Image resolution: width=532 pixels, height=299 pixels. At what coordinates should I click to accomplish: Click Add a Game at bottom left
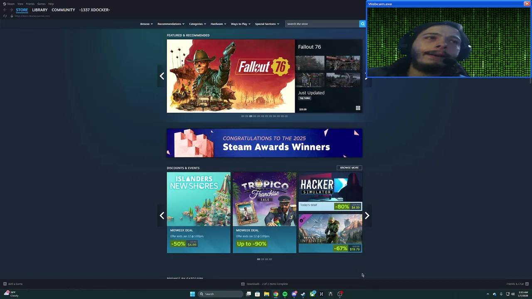click(15, 284)
